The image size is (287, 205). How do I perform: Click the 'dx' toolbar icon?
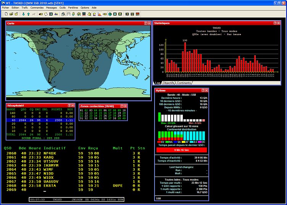point(56,14)
